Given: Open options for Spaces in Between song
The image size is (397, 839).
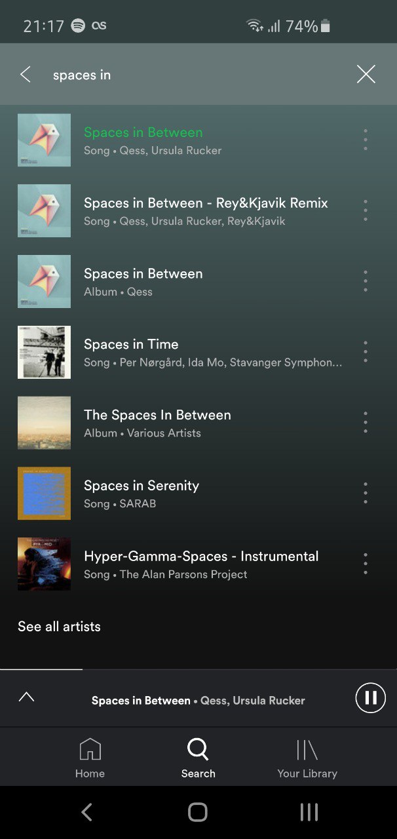Looking at the screenshot, I should [x=366, y=140].
